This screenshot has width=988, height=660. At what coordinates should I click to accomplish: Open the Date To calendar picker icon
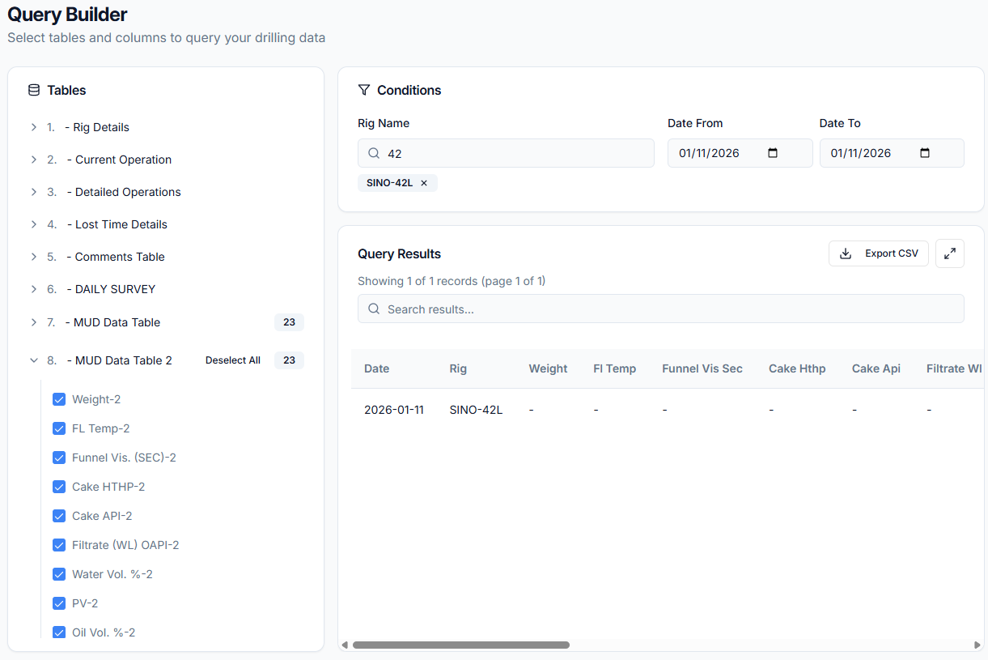(x=925, y=153)
